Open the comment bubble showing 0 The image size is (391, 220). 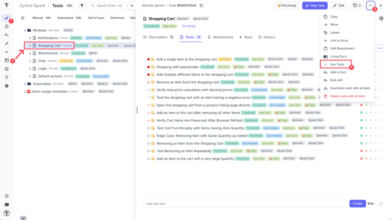pos(357,5)
